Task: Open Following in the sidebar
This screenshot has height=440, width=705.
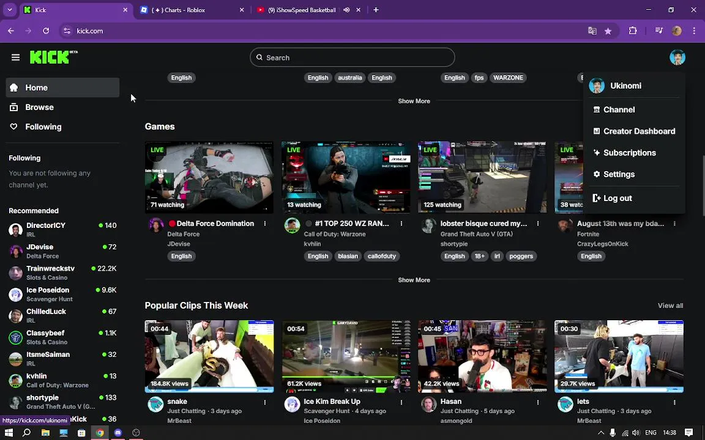Action: pos(62,127)
